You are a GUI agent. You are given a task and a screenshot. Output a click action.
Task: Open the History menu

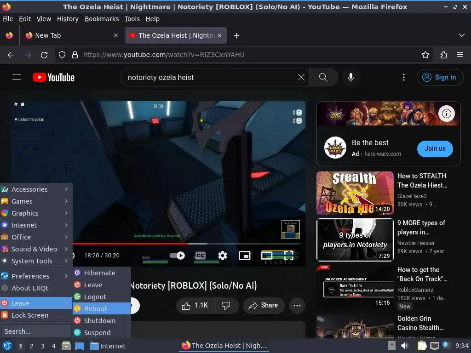click(x=68, y=19)
